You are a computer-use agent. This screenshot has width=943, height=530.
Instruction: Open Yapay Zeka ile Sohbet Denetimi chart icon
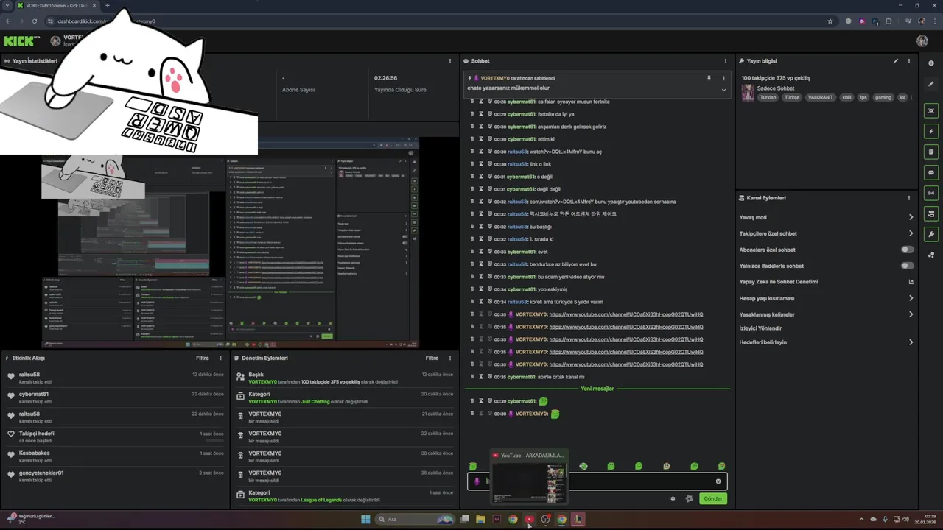pyautogui.click(x=911, y=282)
